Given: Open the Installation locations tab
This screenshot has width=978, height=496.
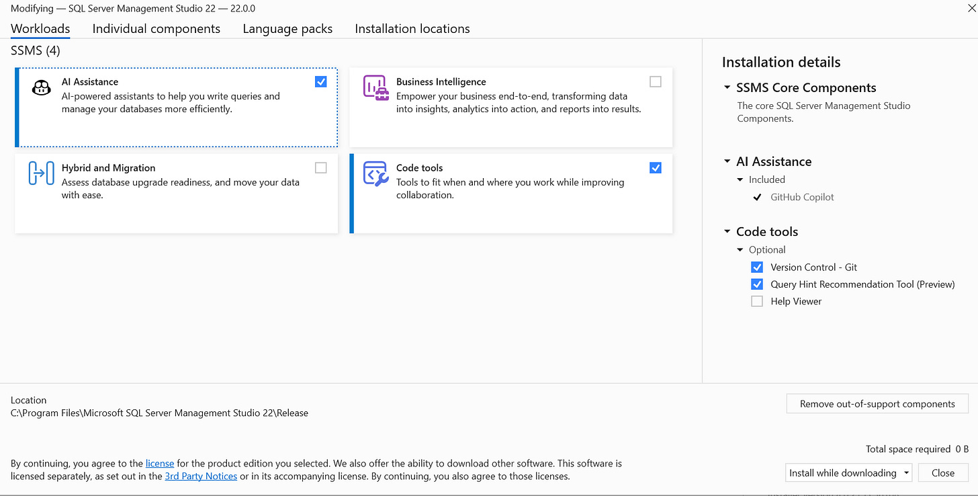Looking at the screenshot, I should (x=412, y=29).
